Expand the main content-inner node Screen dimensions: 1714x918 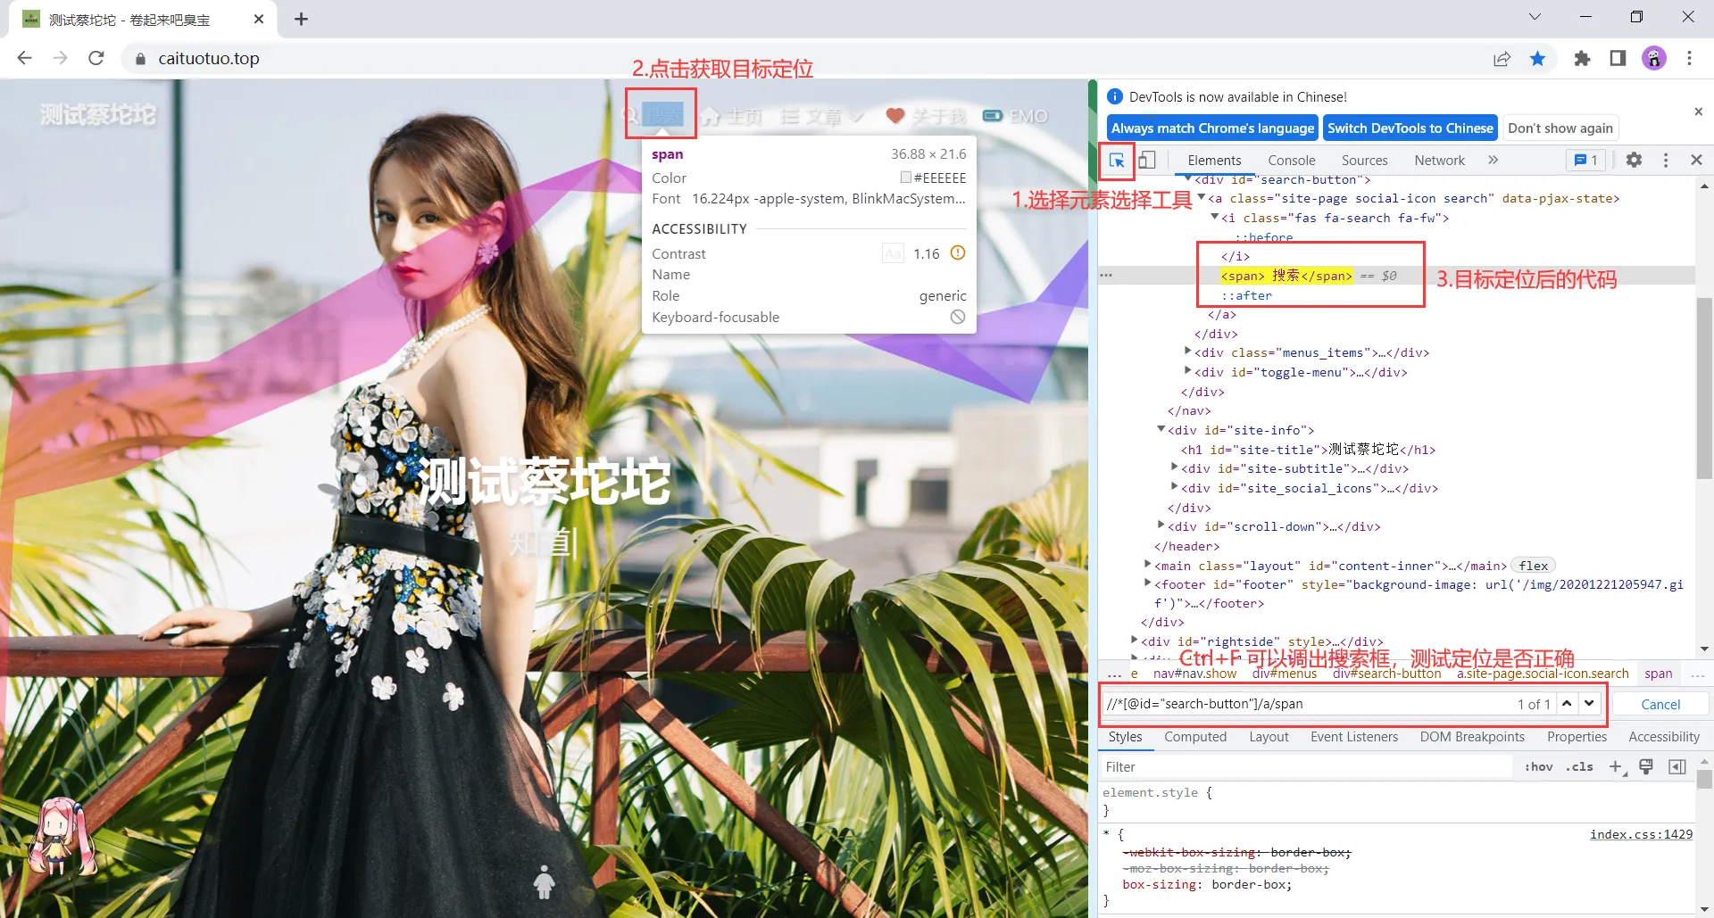tap(1148, 565)
